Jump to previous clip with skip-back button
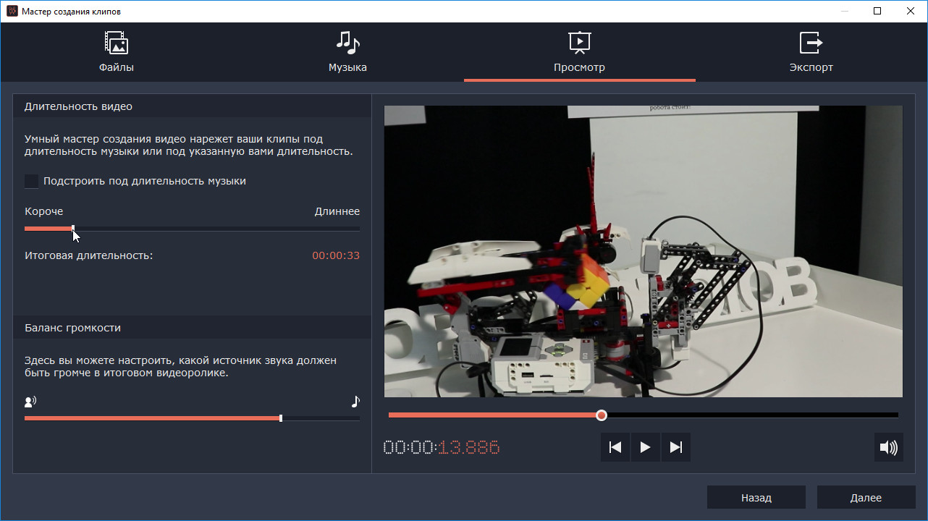The height and width of the screenshot is (521, 928). (x=615, y=447)
